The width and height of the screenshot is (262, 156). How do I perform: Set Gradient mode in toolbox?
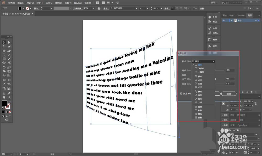pos(7,112)
